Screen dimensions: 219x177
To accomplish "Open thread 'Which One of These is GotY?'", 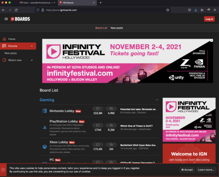I will pyautogui.click(x=137, y=126).
